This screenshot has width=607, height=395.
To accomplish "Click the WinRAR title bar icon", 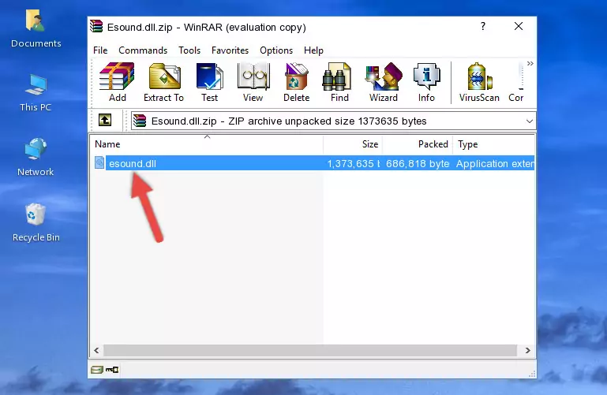I will (96, 27).
